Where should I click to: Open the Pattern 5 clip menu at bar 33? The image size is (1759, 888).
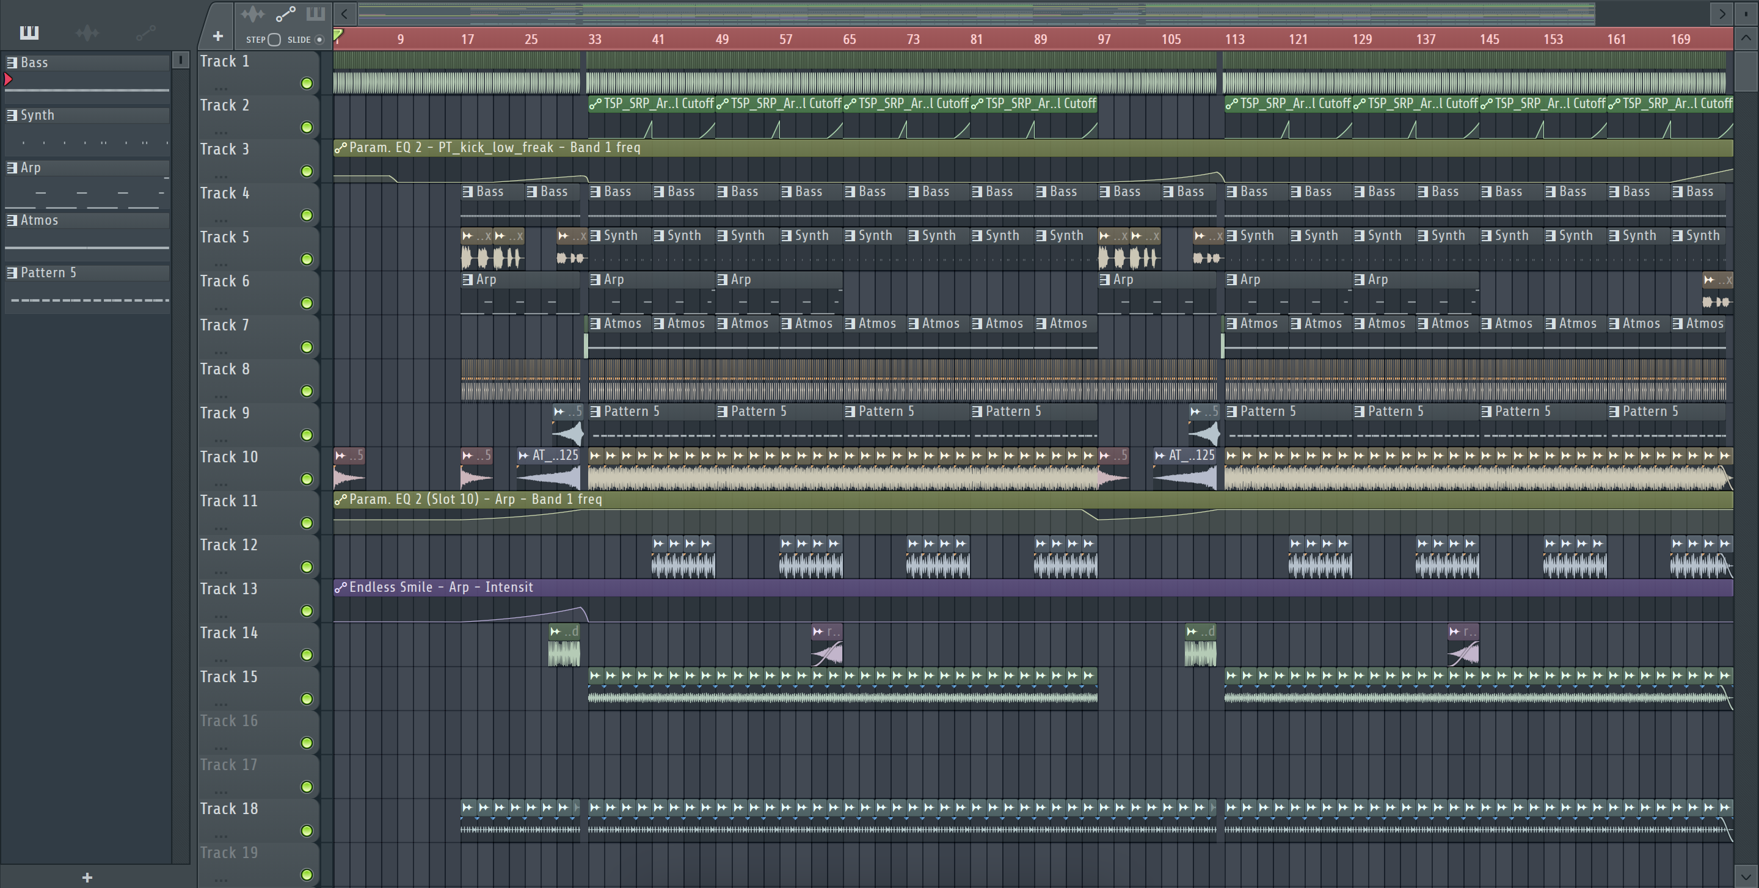tap(595, 412)
